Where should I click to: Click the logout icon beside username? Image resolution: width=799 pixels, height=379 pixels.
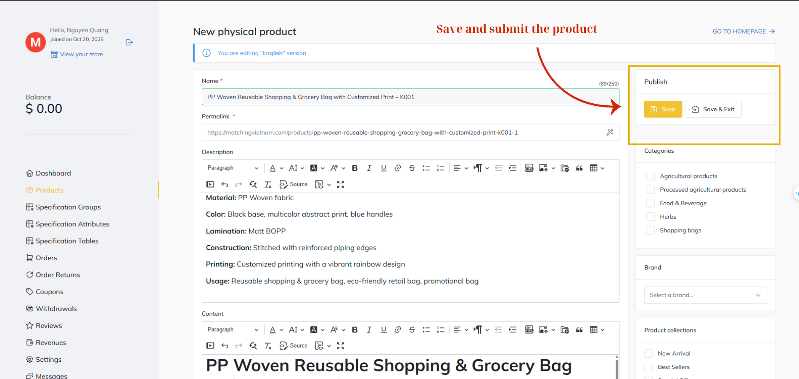[129, 42]
